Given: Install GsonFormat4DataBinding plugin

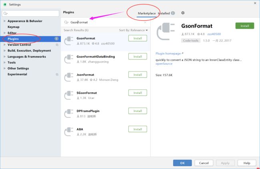Looking at the screenshot, I should pos(138,56).
